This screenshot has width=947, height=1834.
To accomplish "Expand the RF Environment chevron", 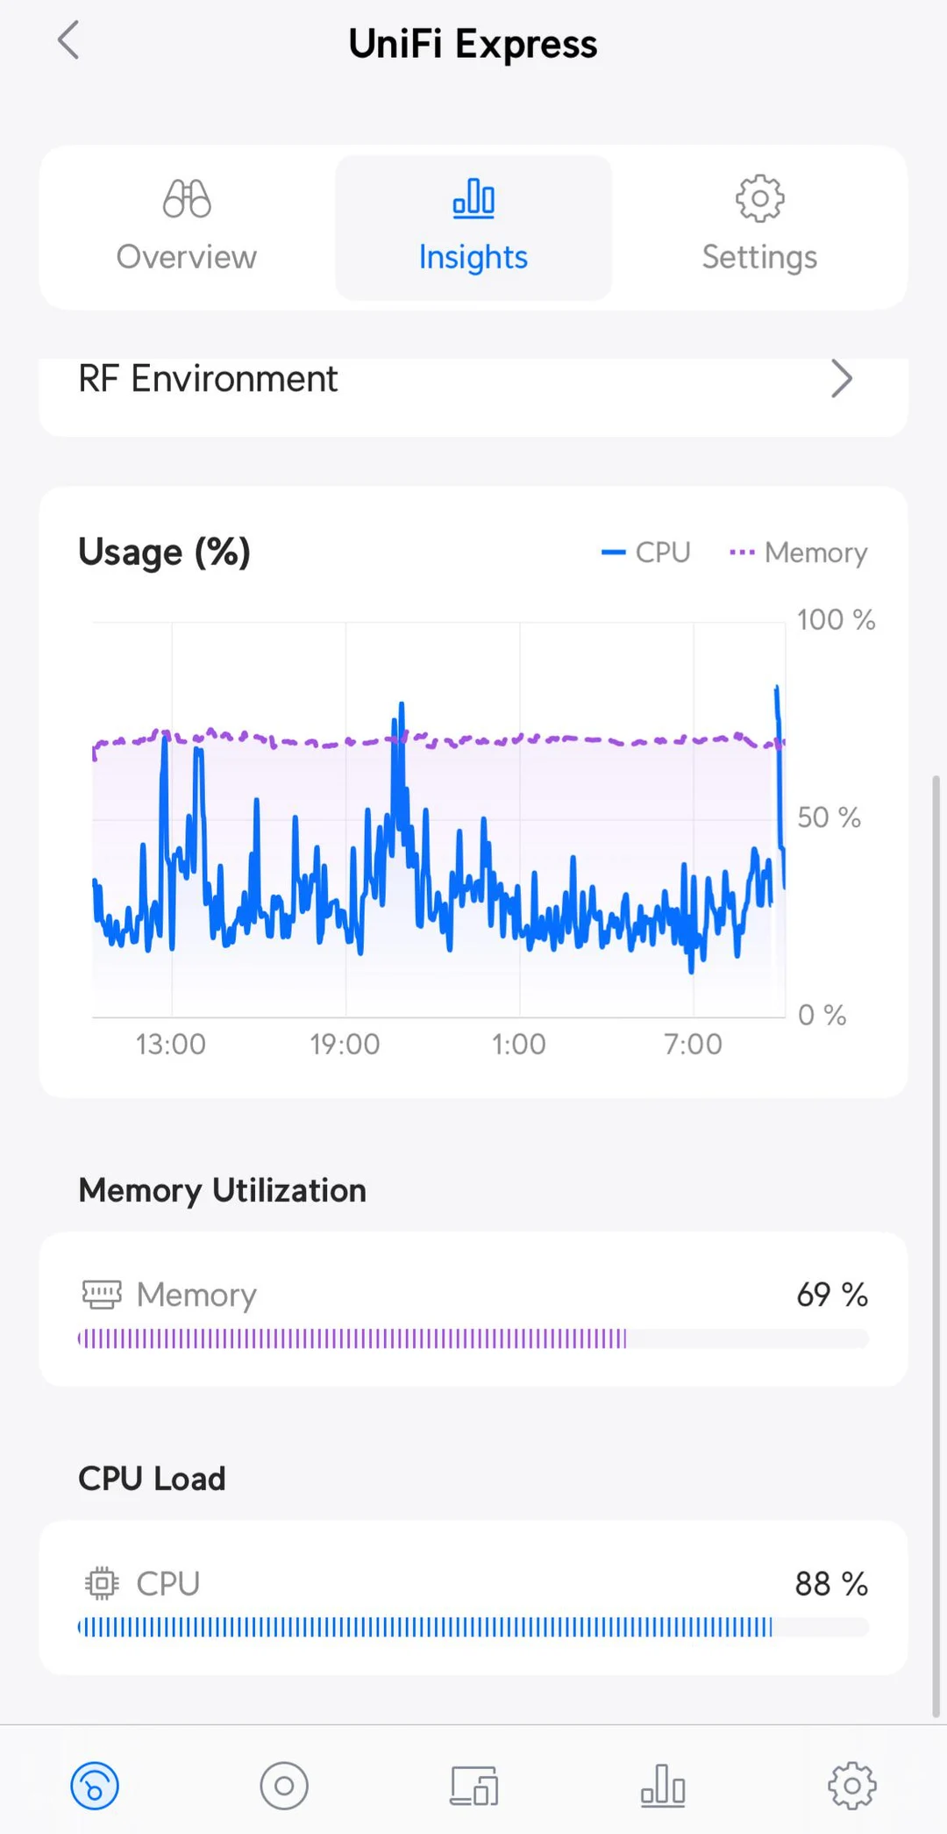I will [842, 379].
